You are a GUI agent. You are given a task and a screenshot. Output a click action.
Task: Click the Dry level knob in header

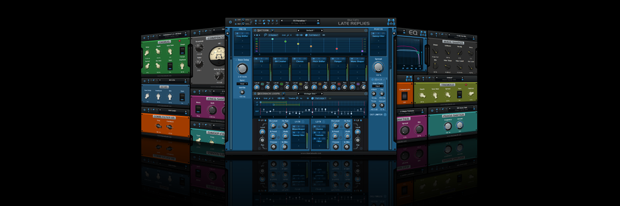tap(243, 20)
